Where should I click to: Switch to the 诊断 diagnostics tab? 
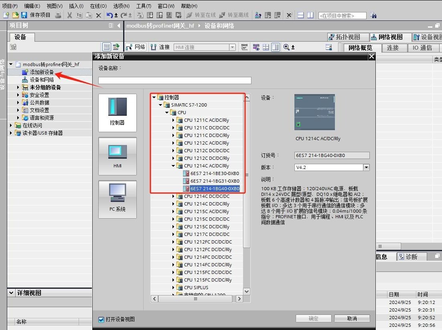(411, 256)
